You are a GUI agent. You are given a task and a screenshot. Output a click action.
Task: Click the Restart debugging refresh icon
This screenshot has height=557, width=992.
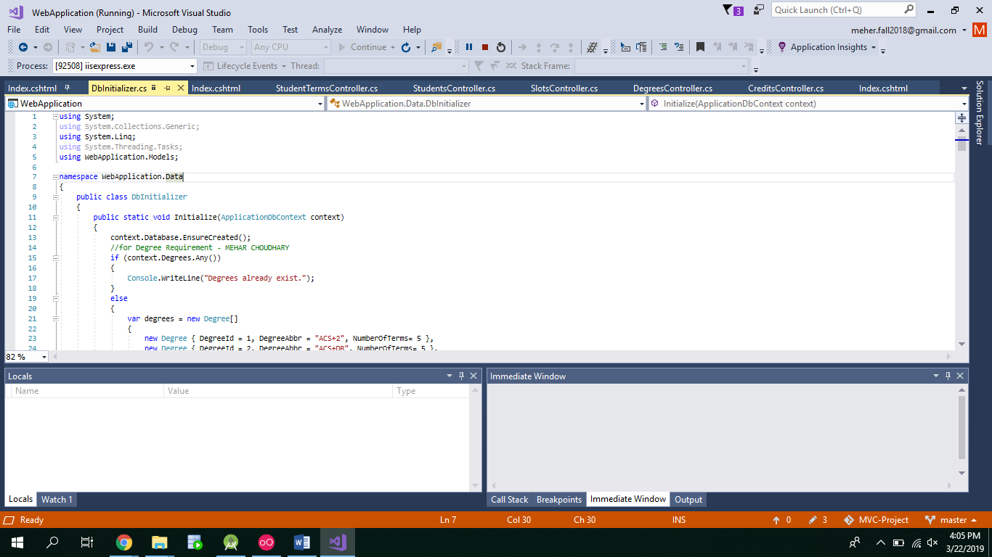(x=406, y=47)
